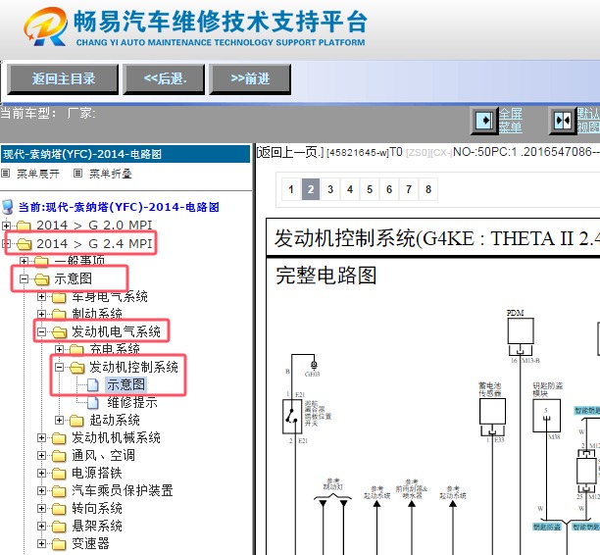The height and width of the screenshot is (555, 600).
Task: Click 菜单展开 to expand menu
Action: 38,174
